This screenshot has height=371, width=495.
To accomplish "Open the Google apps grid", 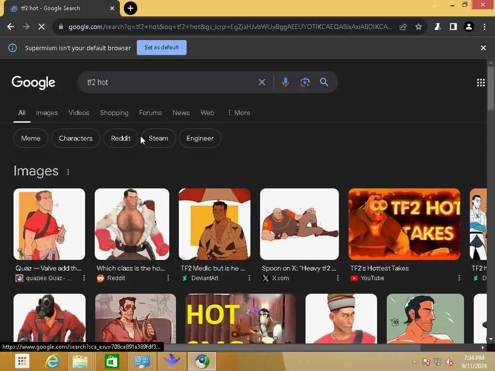I will 481,83.
